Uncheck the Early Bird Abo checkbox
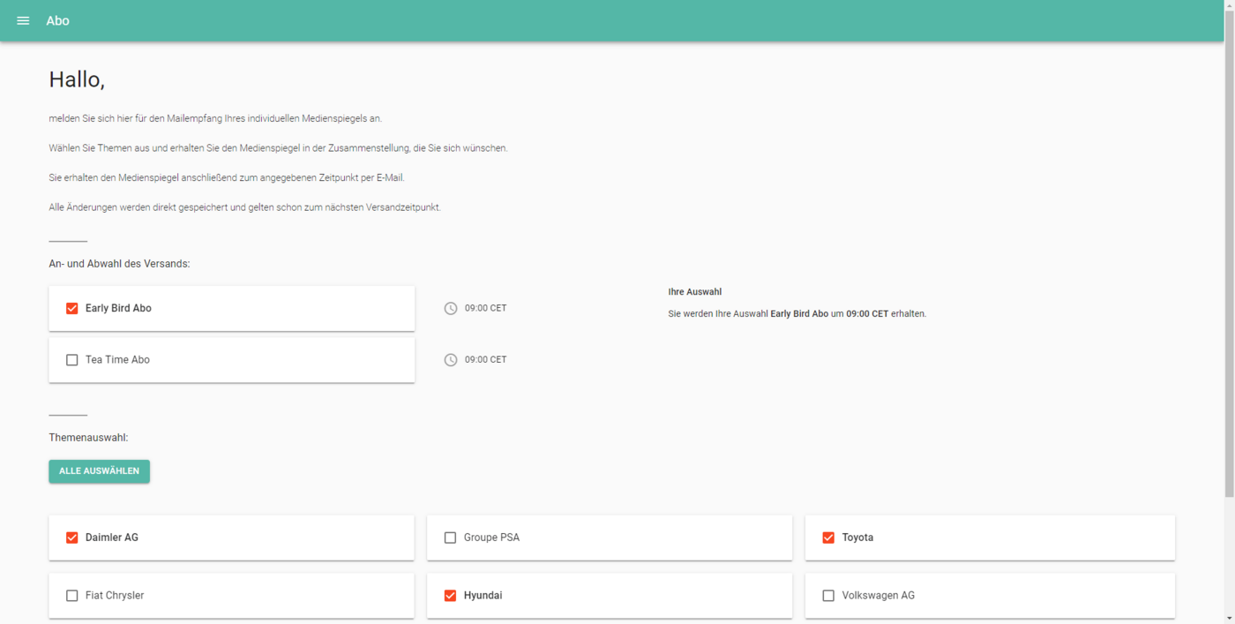Image resolution: width=1235 pixels, height=624 pixels. (72, 309)
